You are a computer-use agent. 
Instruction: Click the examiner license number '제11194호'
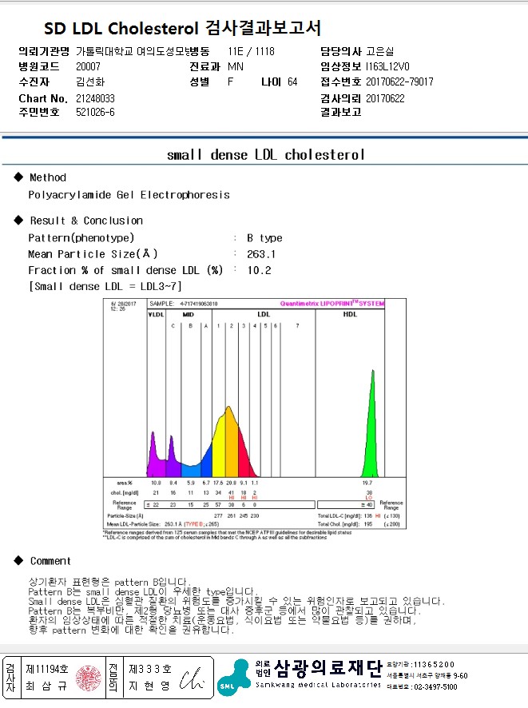point(47,669)
